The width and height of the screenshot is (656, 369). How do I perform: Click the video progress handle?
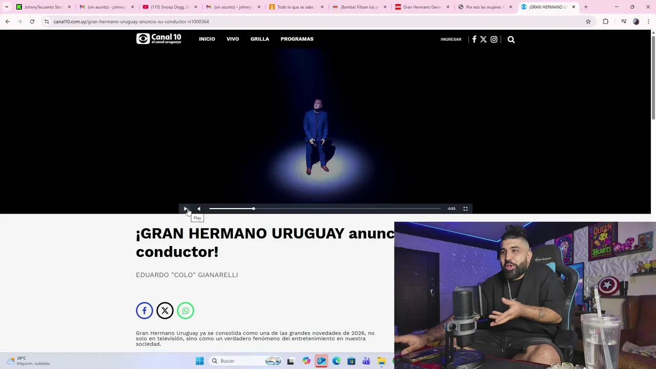tap(253, 209)
